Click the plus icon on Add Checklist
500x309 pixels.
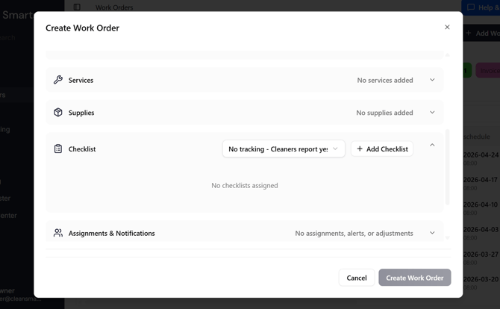click(360, 149)
